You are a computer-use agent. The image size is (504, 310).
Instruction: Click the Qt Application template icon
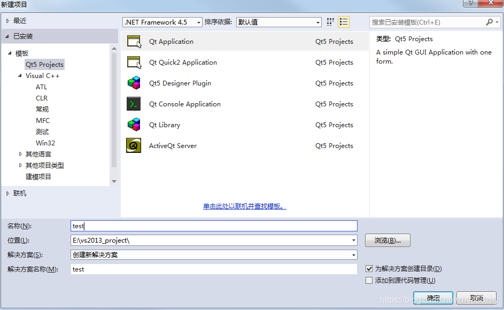134,42
